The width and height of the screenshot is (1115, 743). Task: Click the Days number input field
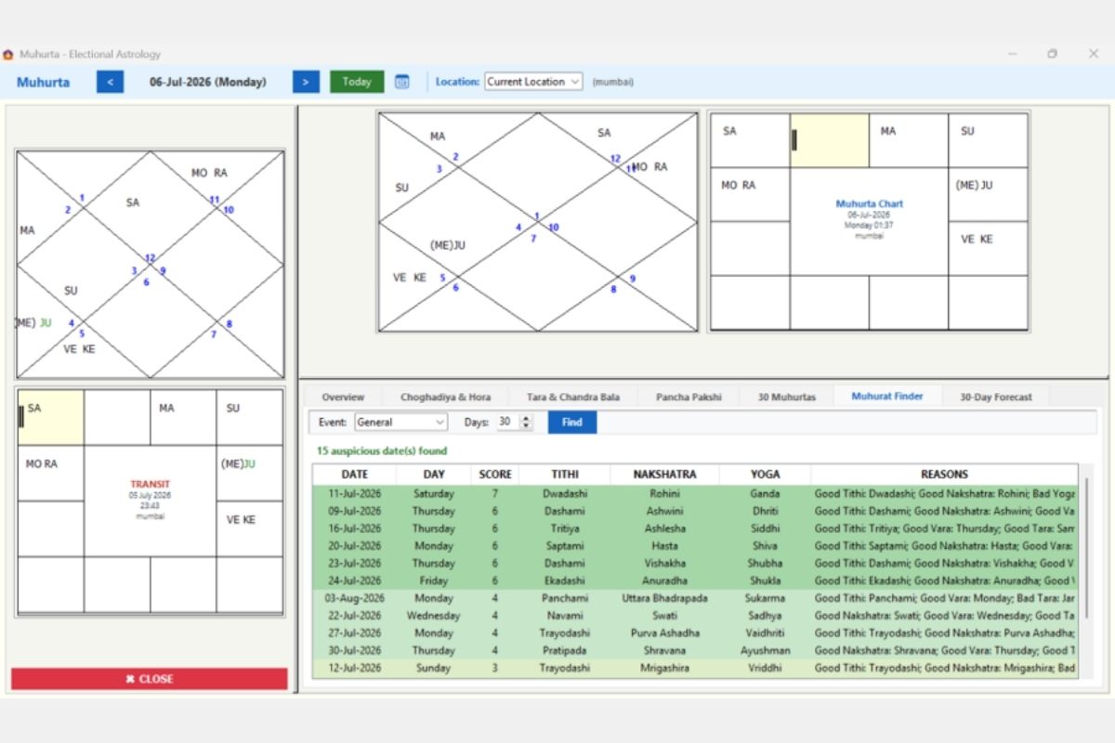507,422
